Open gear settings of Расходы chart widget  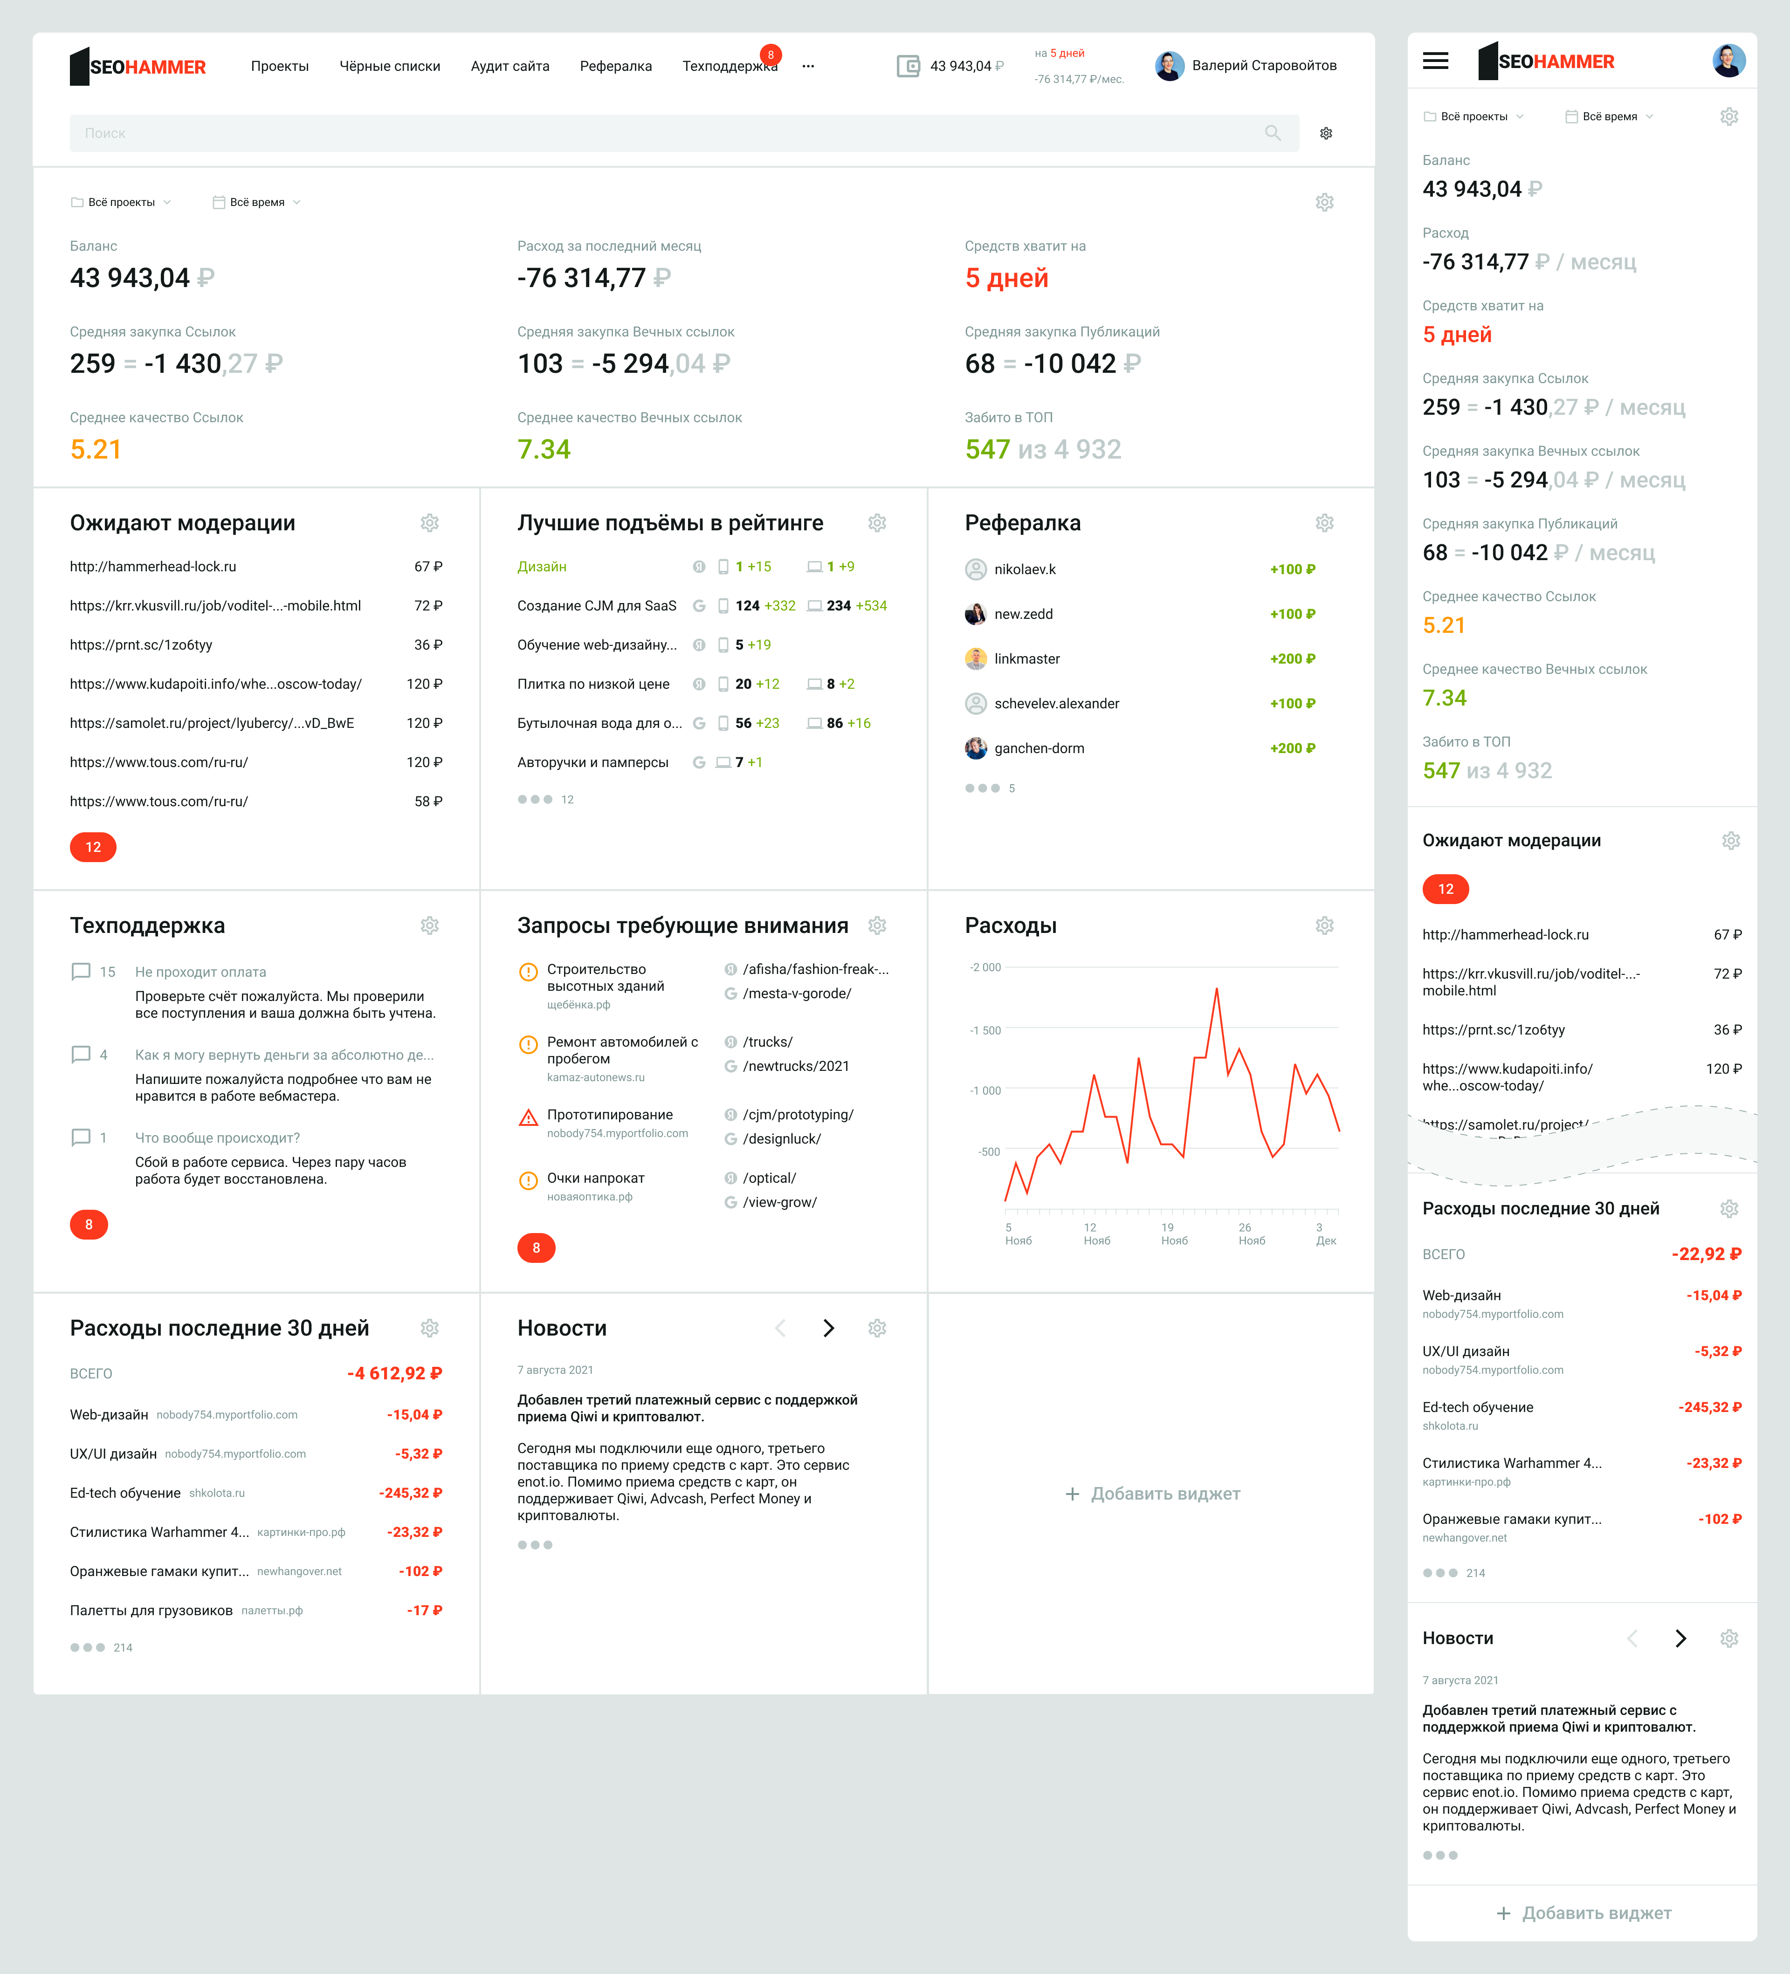[1324, 925]
